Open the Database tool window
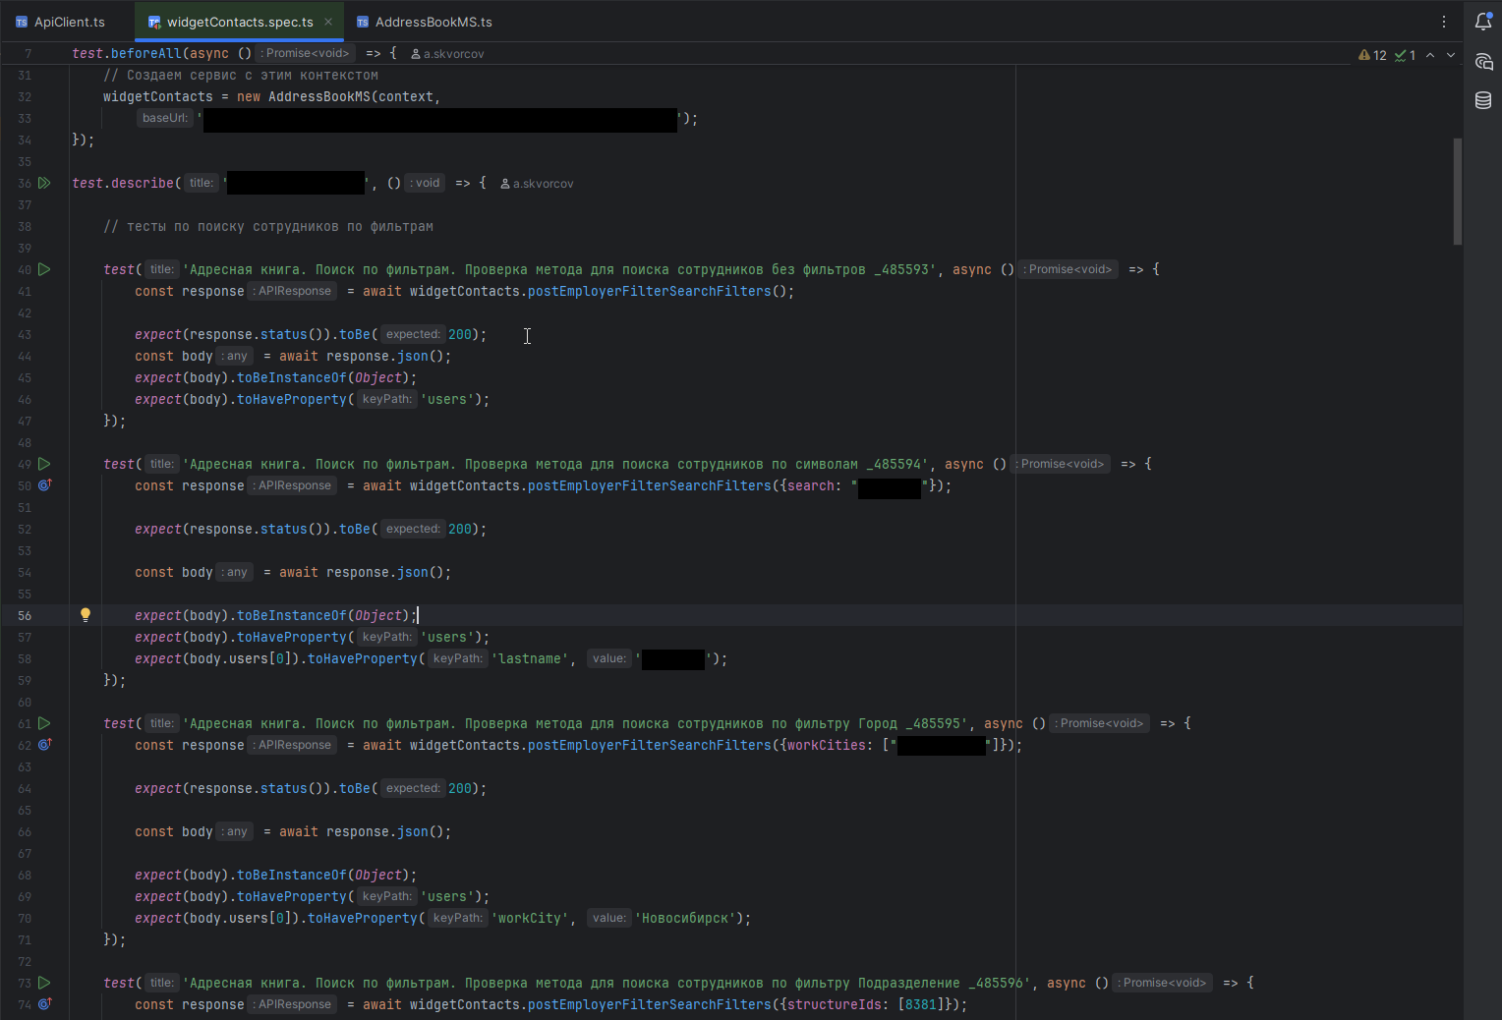 (1483, 100)
